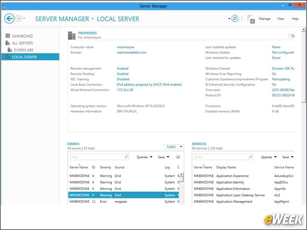Click Remote management Enabled link
The height and width of the screenshot is (230, 307).
coord(123,69)
